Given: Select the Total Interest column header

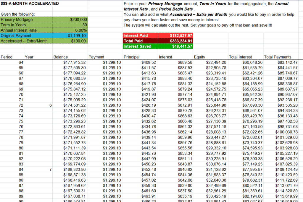Looking at the screenshot, I should (246, 57).
